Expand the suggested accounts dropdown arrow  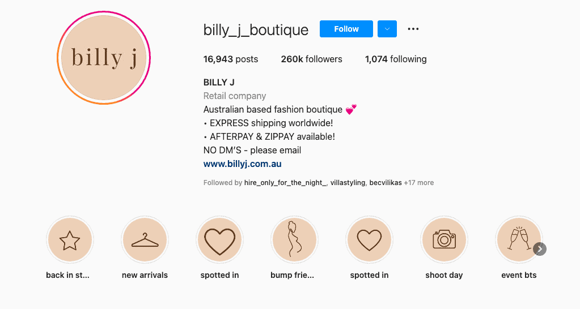pos(387,29)
